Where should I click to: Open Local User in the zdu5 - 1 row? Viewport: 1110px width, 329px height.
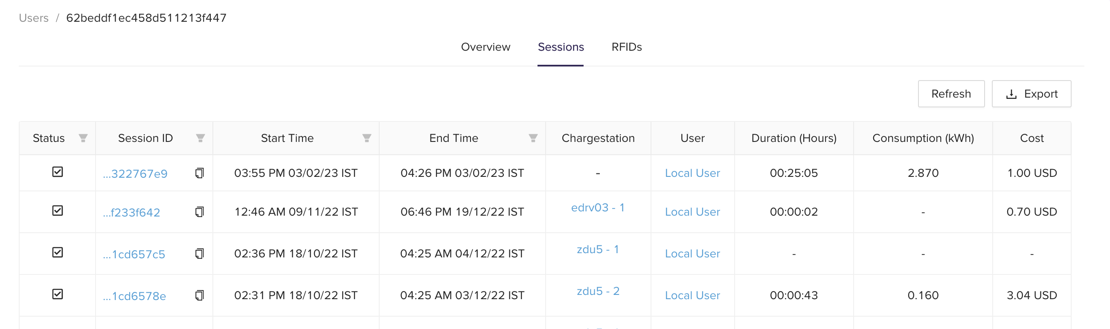(692, 254)
